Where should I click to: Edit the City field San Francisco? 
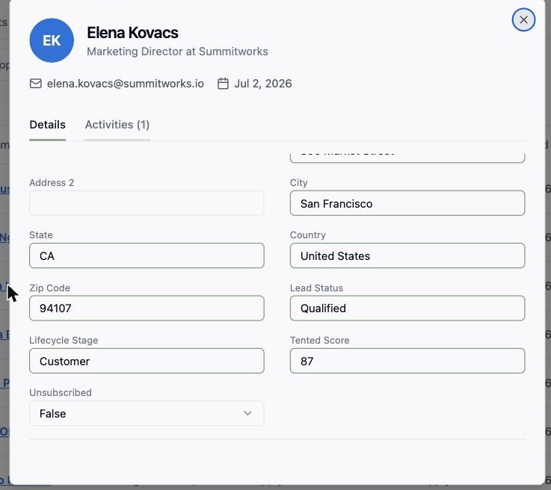(x=407, y=203)
